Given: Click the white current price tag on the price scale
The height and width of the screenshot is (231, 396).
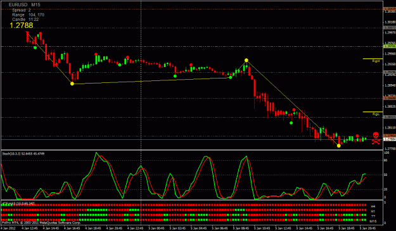Looking at the screenshot, I should 390,139.
